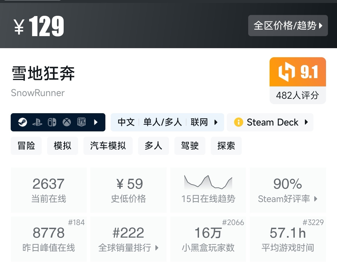The height and width of the screenshot is (266, 337).
Task: Select the 汽车模拟 tag
Action: [108, 146]
